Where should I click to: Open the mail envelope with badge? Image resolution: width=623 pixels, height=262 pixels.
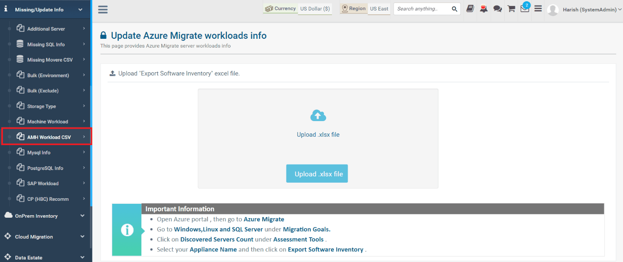coord(525,8)
